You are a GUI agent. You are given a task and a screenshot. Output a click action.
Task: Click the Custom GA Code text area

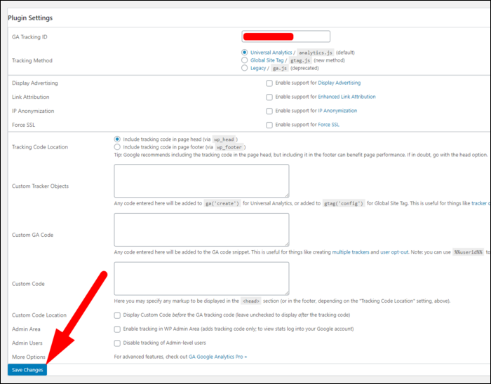click(x=202, y=230)
